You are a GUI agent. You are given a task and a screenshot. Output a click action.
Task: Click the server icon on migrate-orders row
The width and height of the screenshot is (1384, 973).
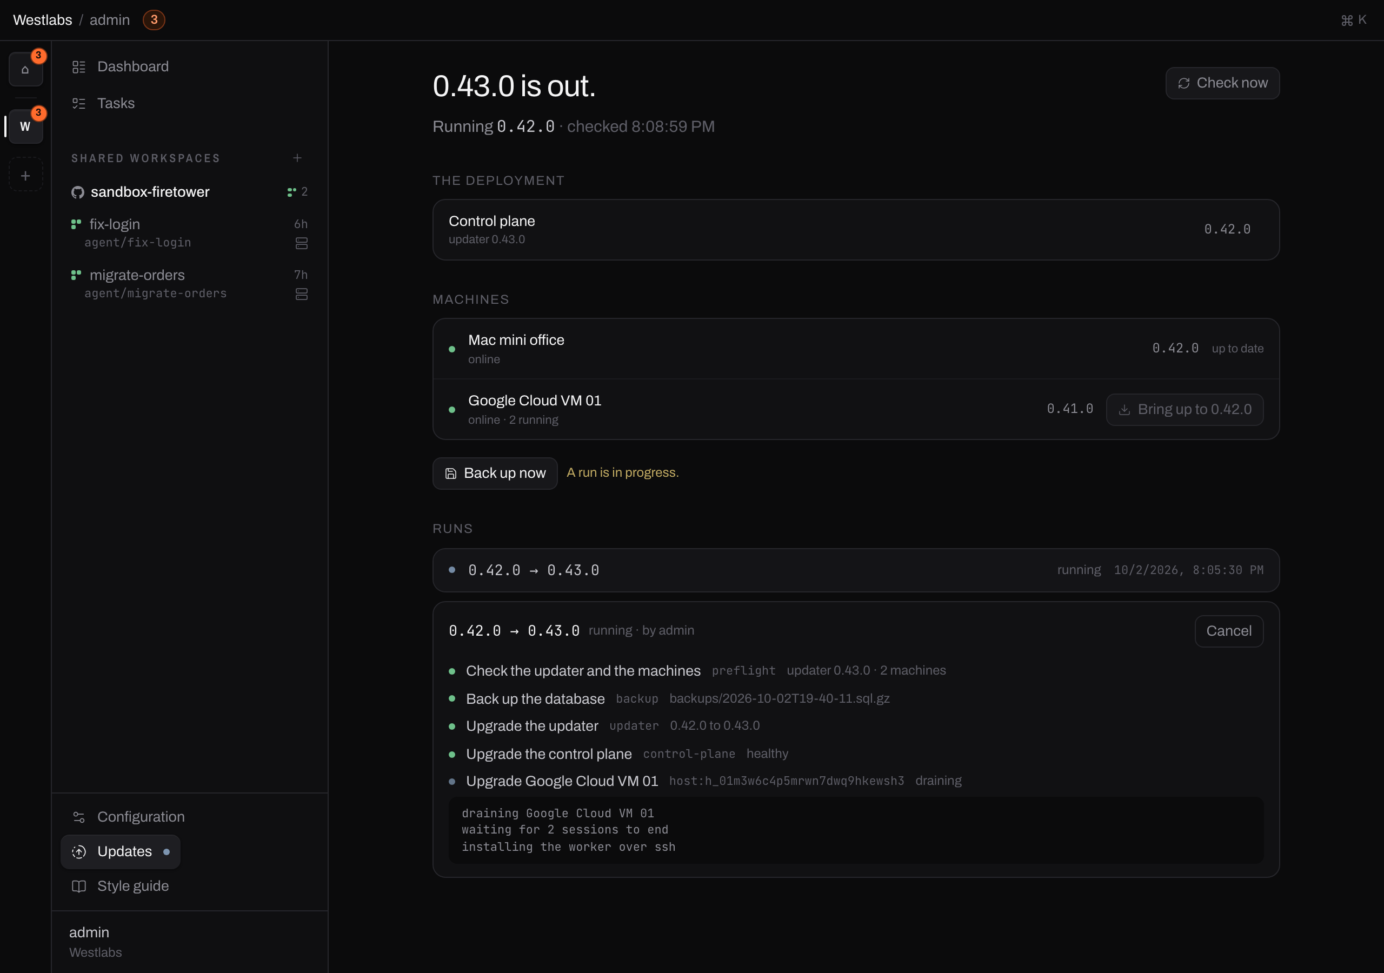(301, 294)
